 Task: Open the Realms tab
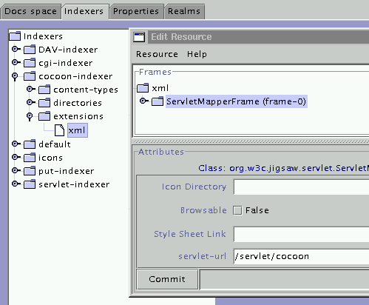click(184, 11)
